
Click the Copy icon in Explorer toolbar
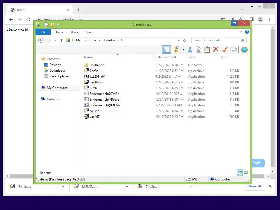click(x=199, y=50)
